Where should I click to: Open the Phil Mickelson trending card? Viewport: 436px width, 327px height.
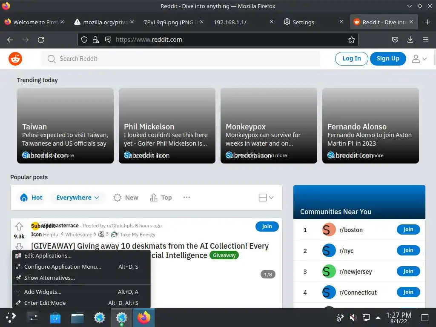click(x=167, y=126)
